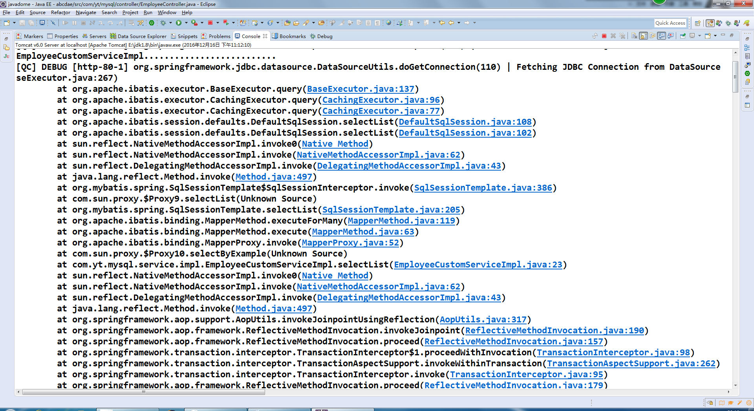Open the DefaultSqlSession.java:108 link
This screenshot has height=411, width=754.
pyautogui.click(x=465, y=122)
